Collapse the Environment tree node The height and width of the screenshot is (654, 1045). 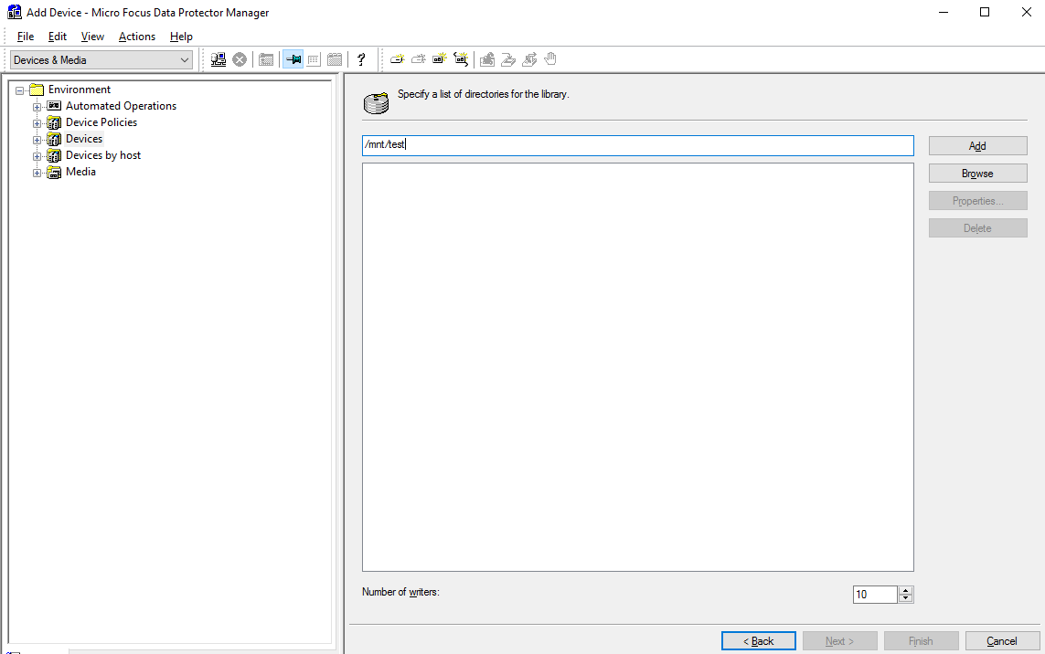20,90
